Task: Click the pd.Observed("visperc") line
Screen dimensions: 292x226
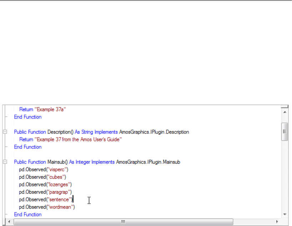Action: [x=44, y=170]
